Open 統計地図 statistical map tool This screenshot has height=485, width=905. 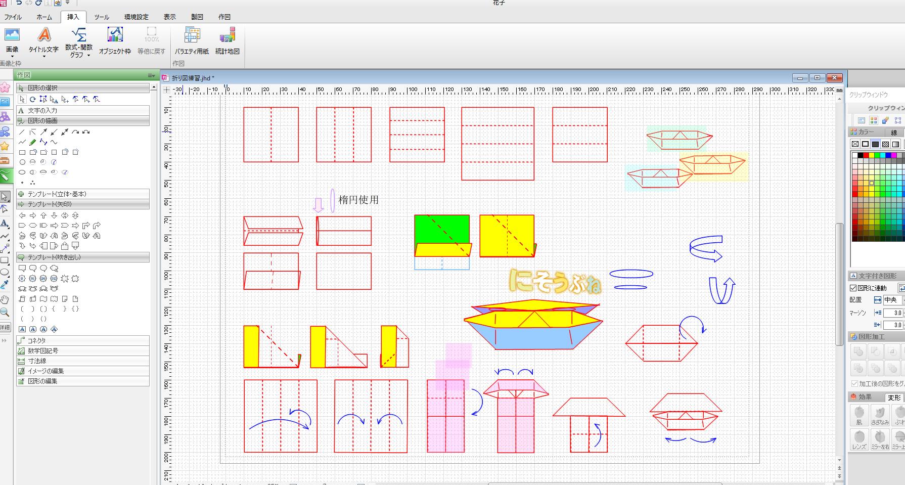click(228, 41)
